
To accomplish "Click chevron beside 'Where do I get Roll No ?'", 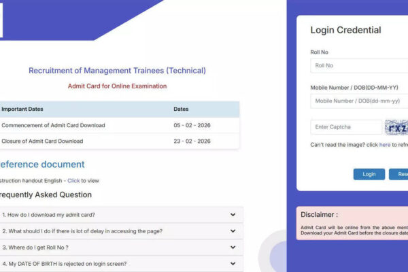I will pyautogui.click(x=233, y=248).
